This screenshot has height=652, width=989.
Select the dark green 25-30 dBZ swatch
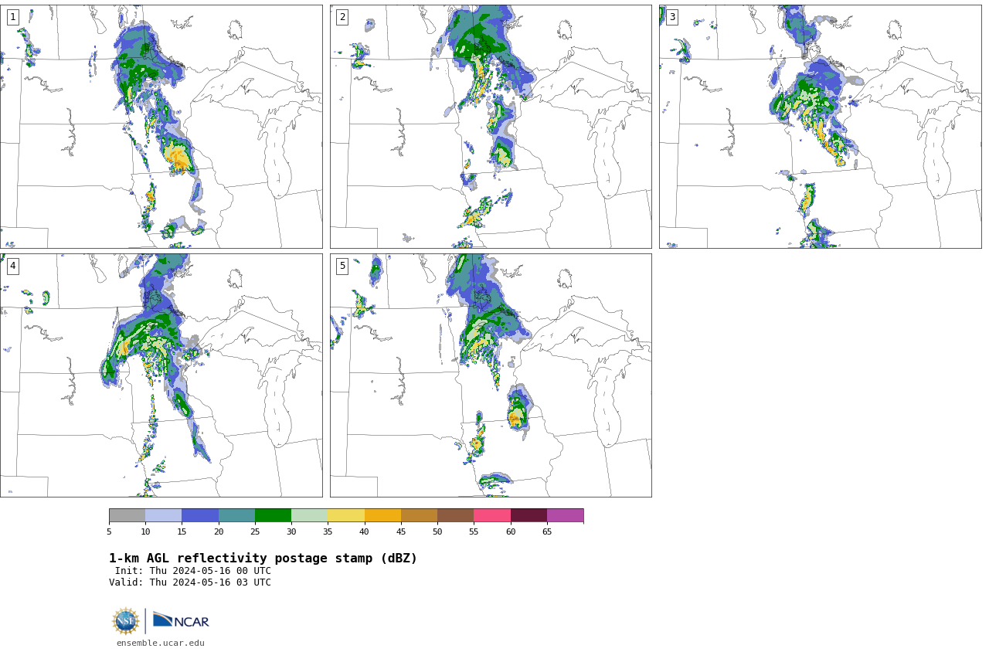click(x=273, y=515)
